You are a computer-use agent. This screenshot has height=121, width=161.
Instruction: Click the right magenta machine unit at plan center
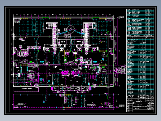tap(76, 73)
